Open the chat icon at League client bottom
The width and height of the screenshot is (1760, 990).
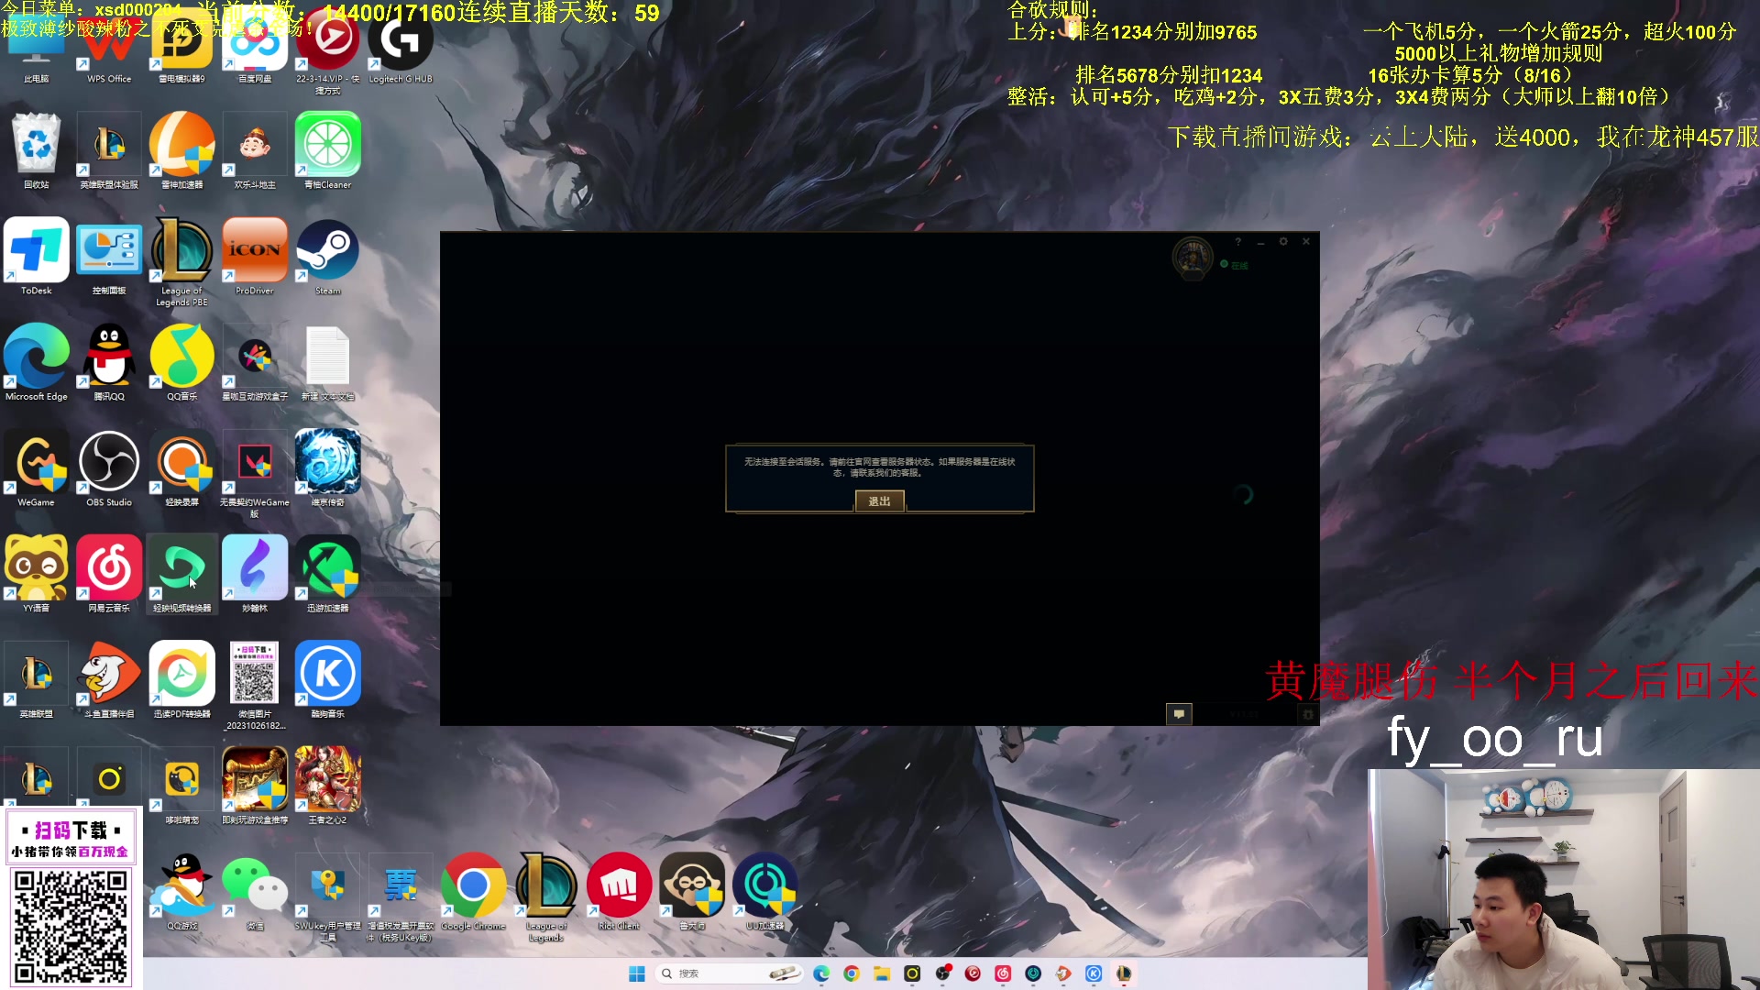(x=1179, y=713)
